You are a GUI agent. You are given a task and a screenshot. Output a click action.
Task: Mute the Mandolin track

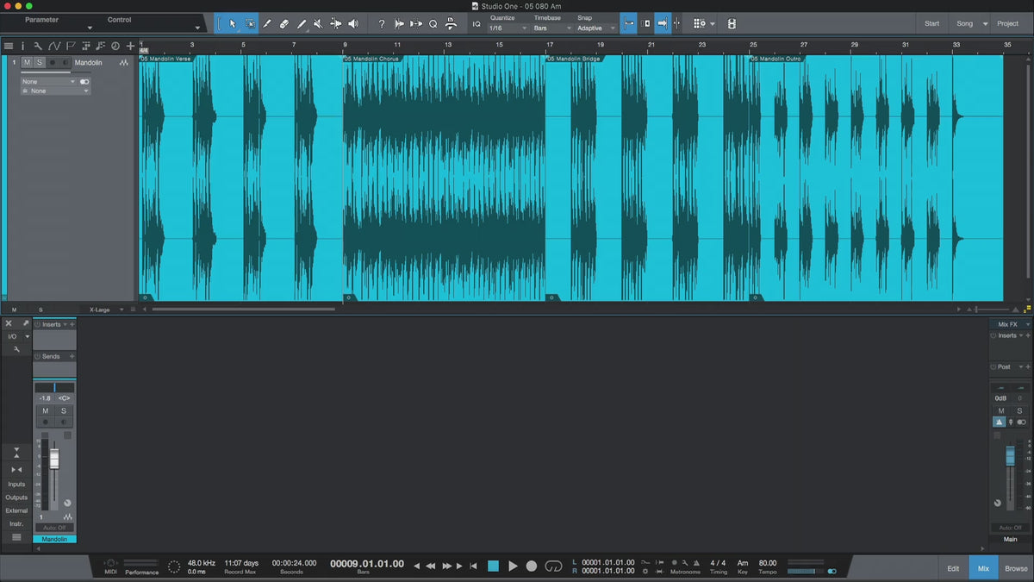(27, 63)
